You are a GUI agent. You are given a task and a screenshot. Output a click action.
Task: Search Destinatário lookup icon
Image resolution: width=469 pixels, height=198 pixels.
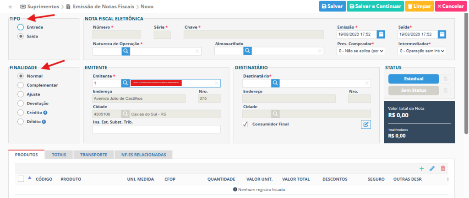click(275, 83)
